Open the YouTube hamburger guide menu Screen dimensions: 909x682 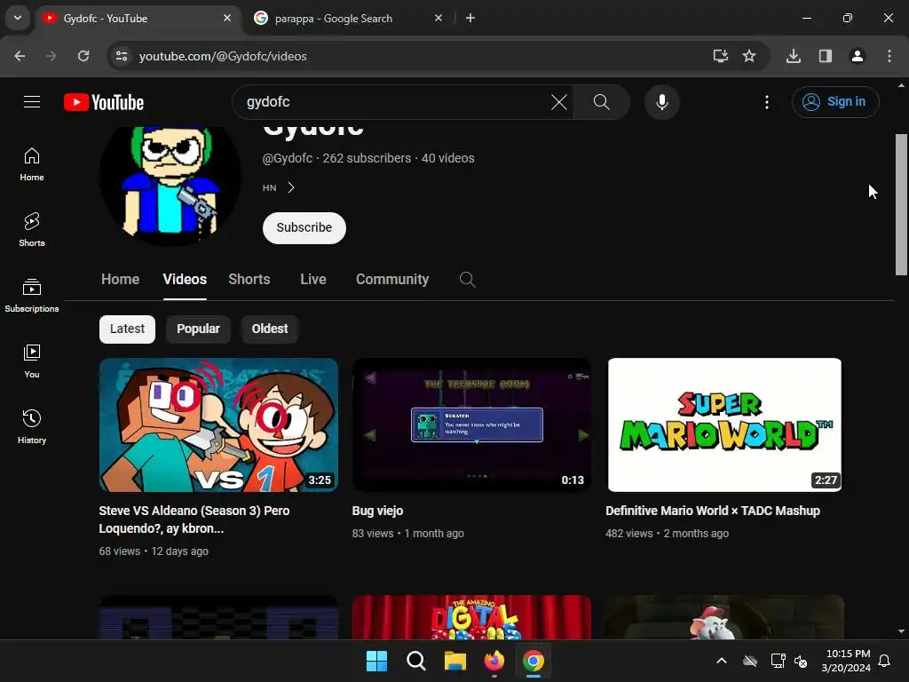click(32, 102)
